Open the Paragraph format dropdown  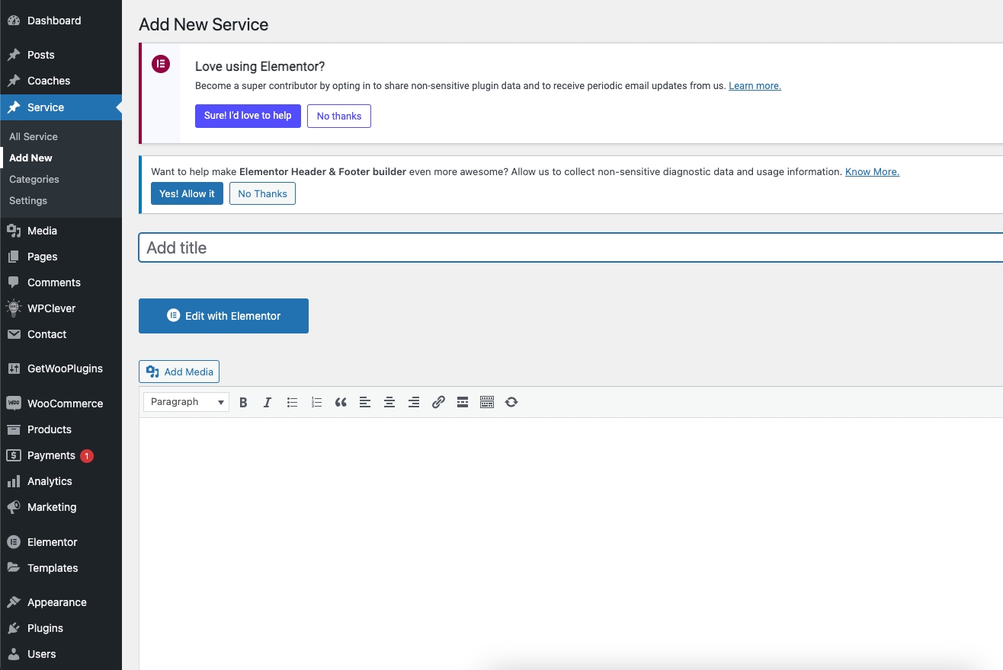point(186,402)
